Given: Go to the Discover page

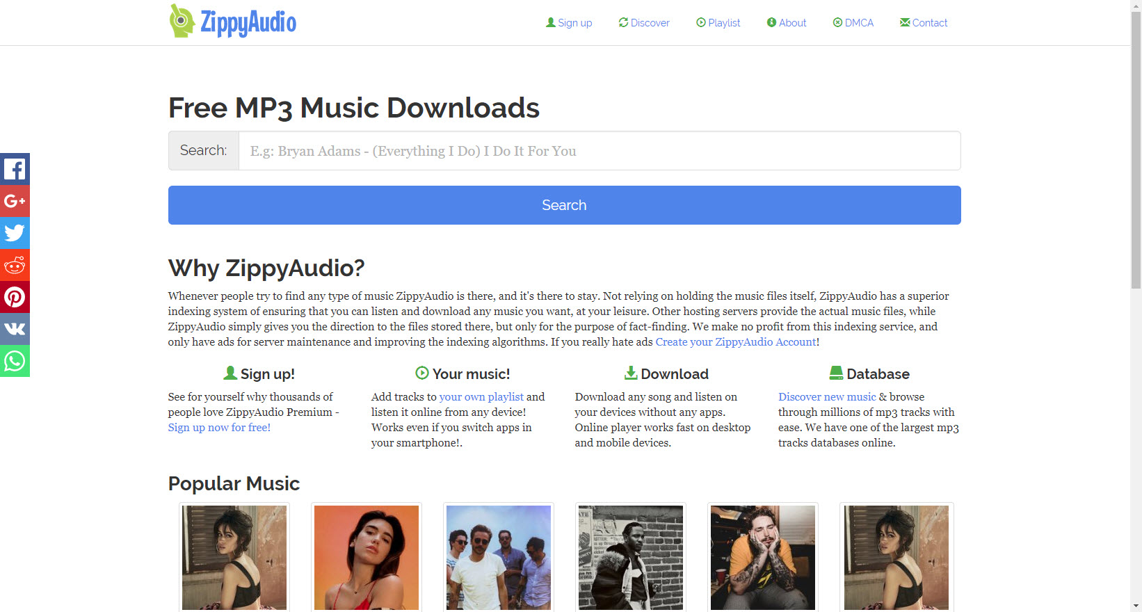Looking at the screenshot, I should coord(644,23).
